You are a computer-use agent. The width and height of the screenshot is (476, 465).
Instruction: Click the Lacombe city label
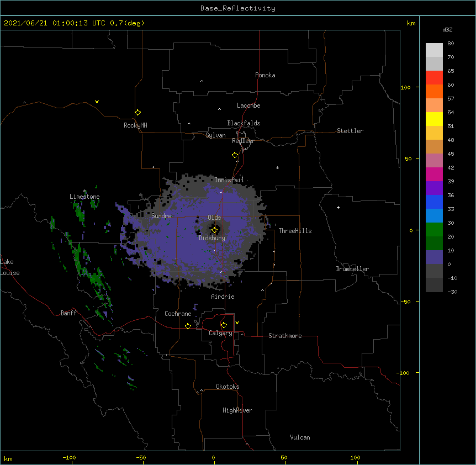click(x=248, y=105)
